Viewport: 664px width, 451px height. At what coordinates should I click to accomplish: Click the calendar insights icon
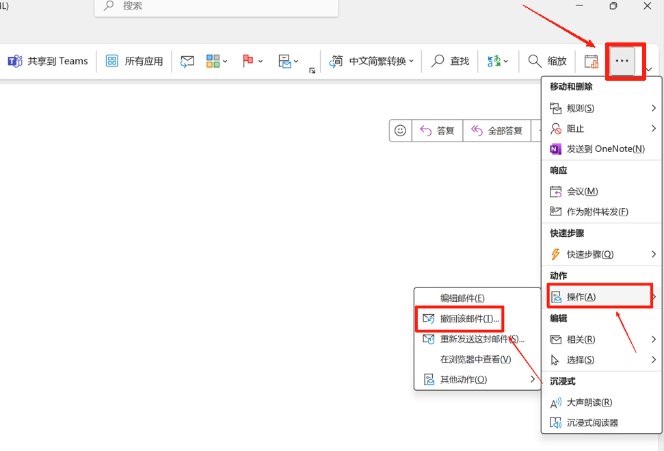pos(591,61)
